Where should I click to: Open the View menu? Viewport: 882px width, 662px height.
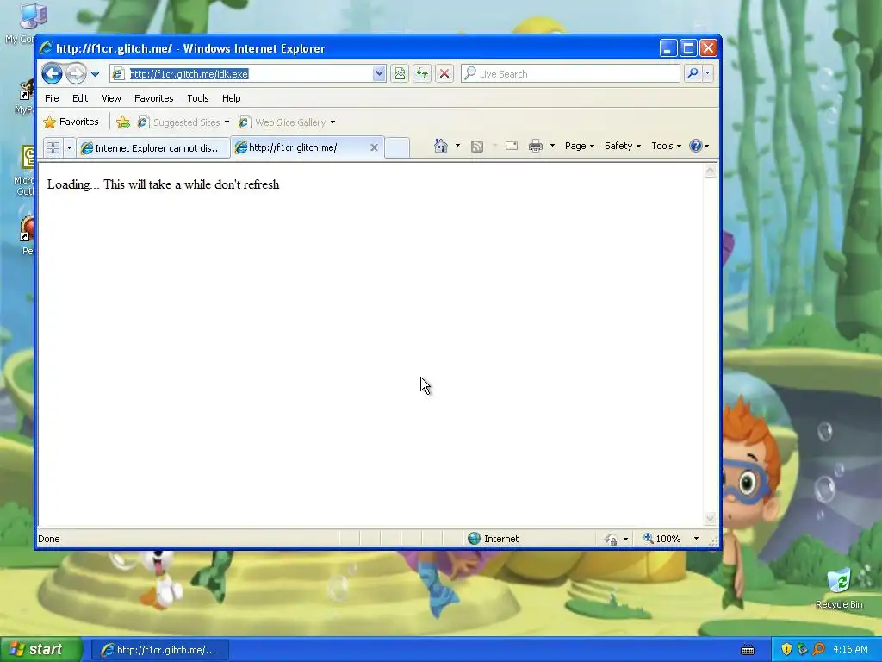click(x=111, y=98)
